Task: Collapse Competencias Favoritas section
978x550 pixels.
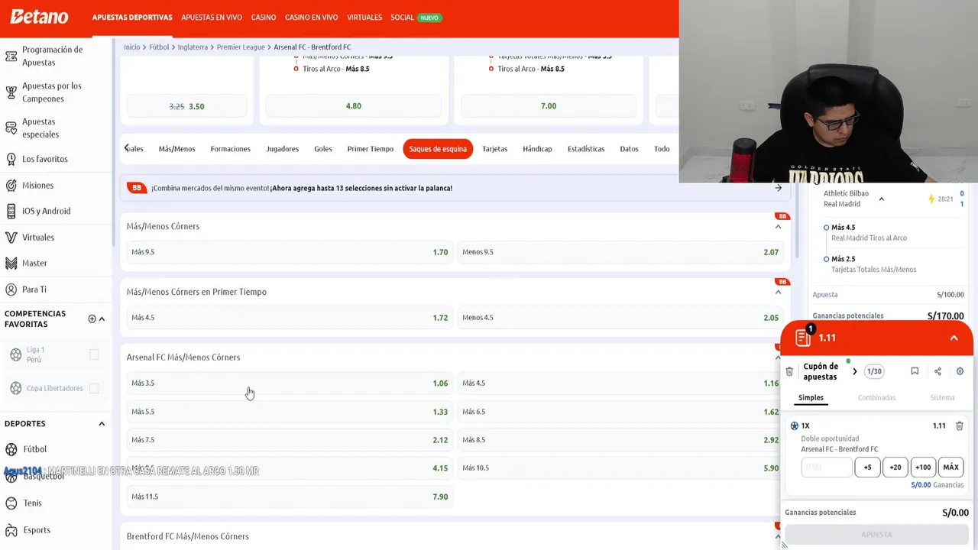Action: (102, 319)
